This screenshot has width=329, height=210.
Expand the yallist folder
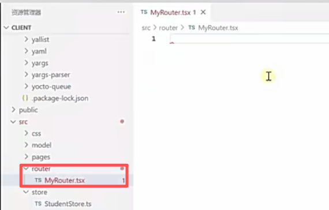coord(26,39)
